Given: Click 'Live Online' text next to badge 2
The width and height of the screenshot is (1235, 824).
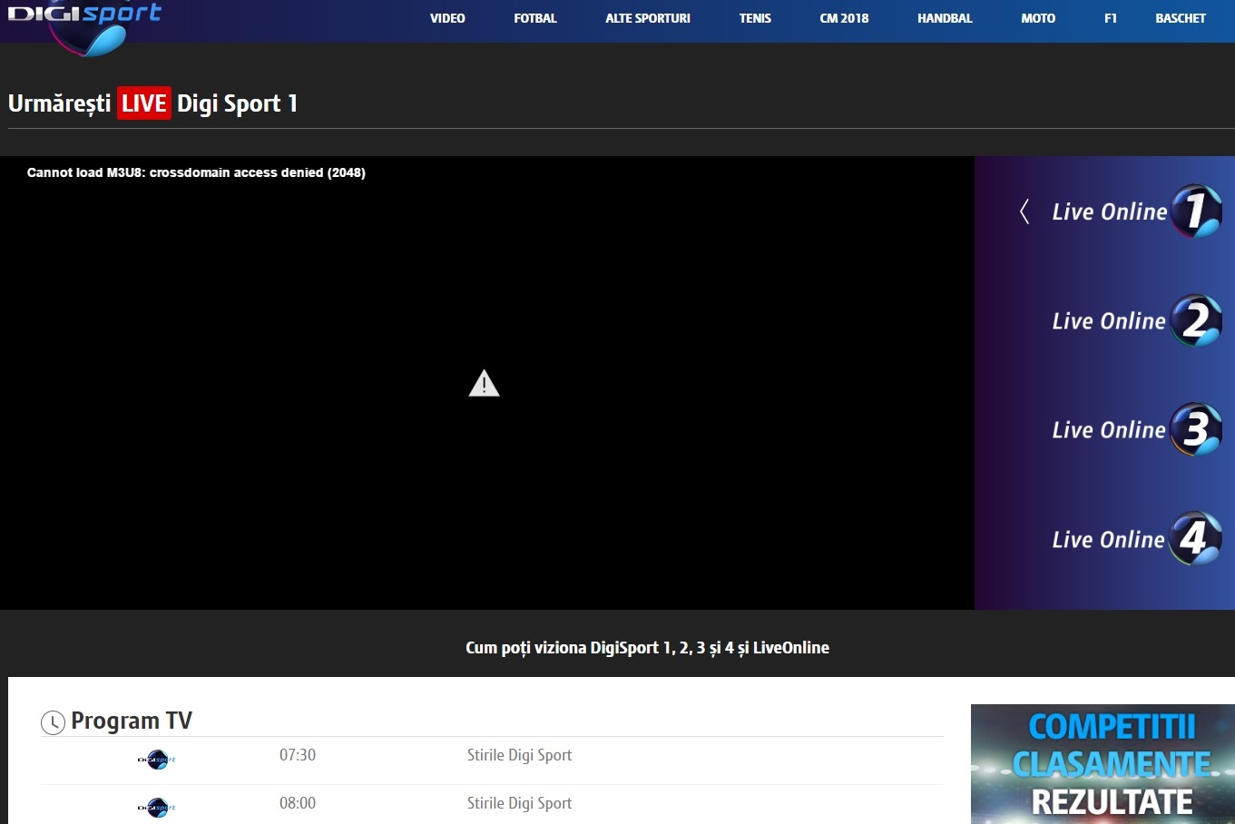Looking at the screenshot, I should coord(1109,321).
